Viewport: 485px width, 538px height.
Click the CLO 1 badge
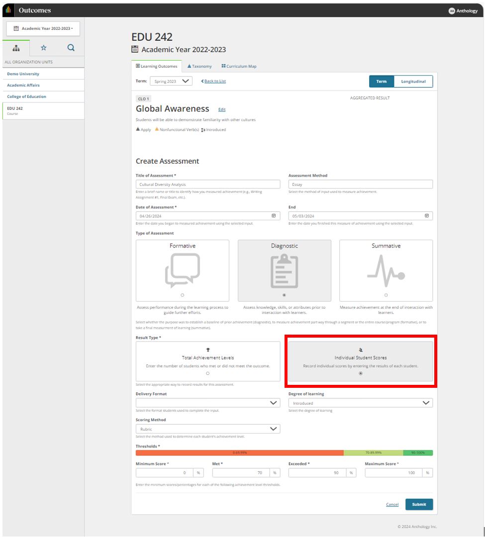143,99
